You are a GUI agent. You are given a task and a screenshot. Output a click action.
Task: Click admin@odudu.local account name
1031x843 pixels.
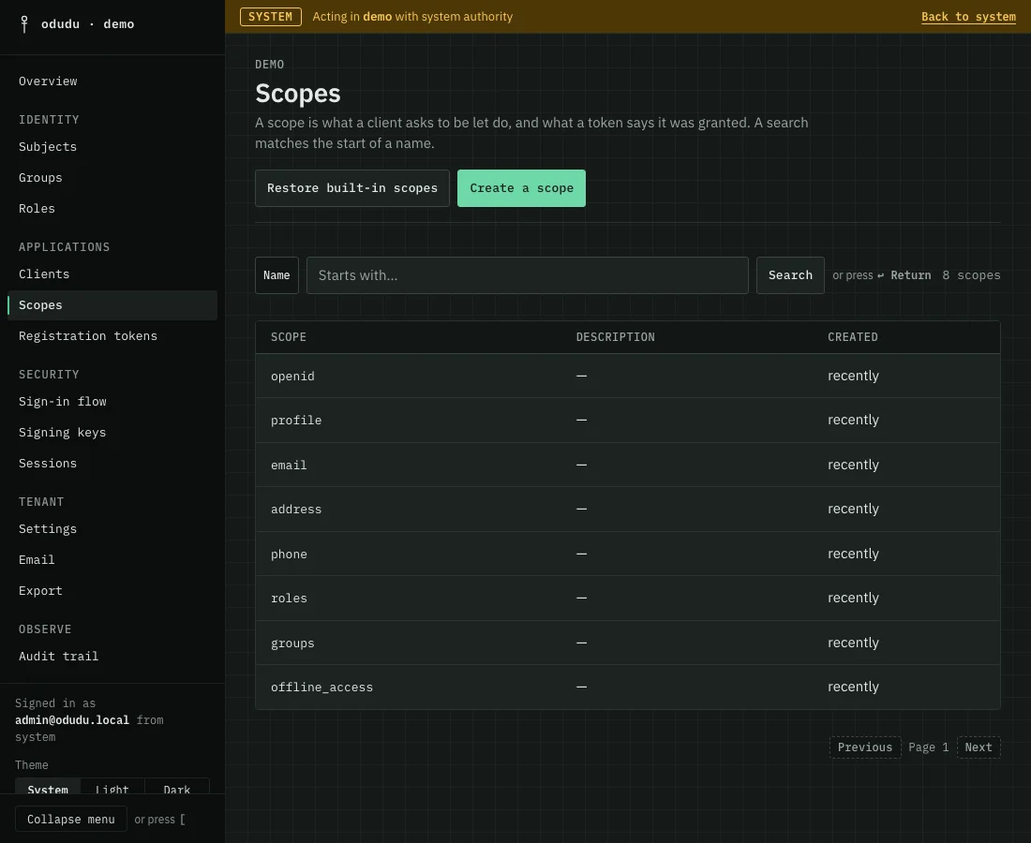pyautogui.click(x=72, y=721)
